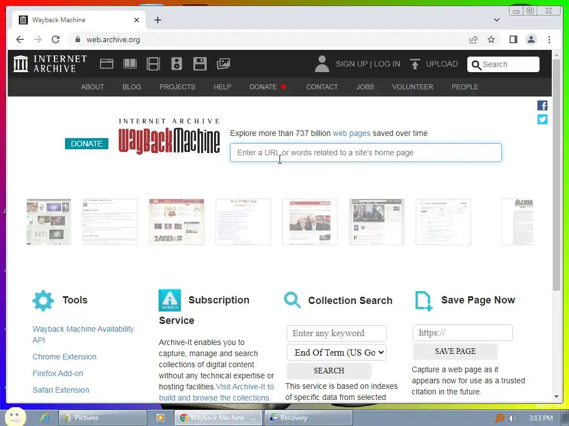View site information lock icon
This screenshot has height=426, width=569.
[x=77, y=39]
